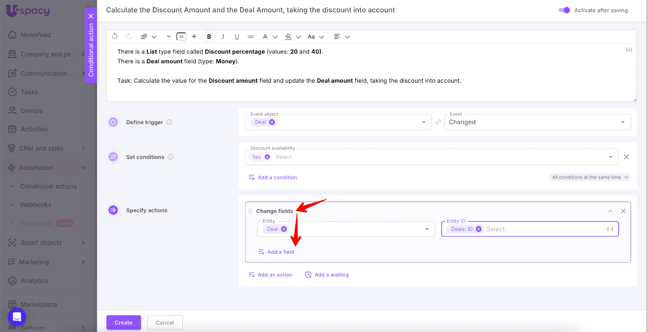
Task: Increase font size with the plus icon
Action: [x=194, y=36]
